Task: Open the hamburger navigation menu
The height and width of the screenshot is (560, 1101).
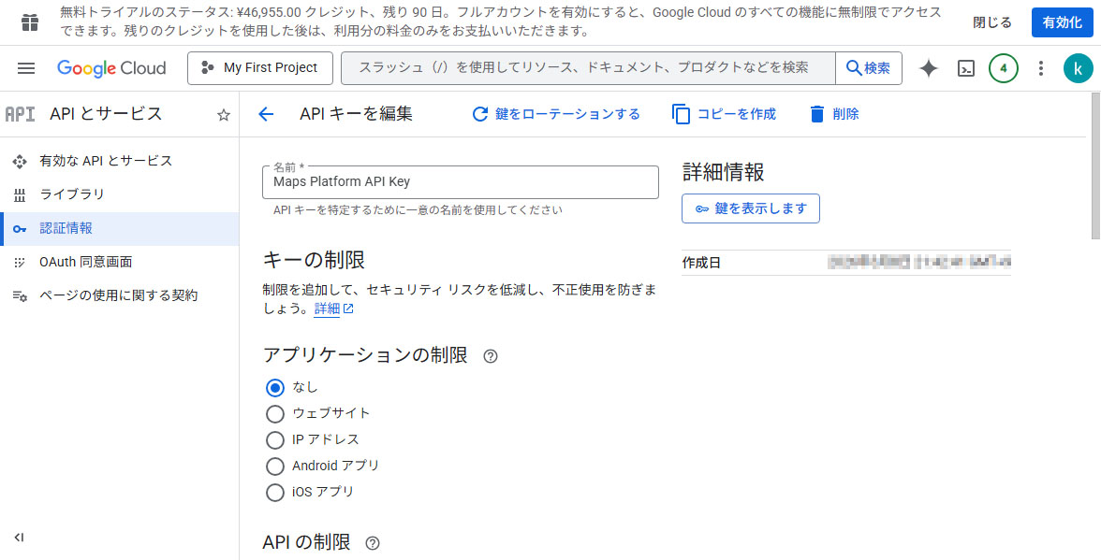Action: point(26,68)
